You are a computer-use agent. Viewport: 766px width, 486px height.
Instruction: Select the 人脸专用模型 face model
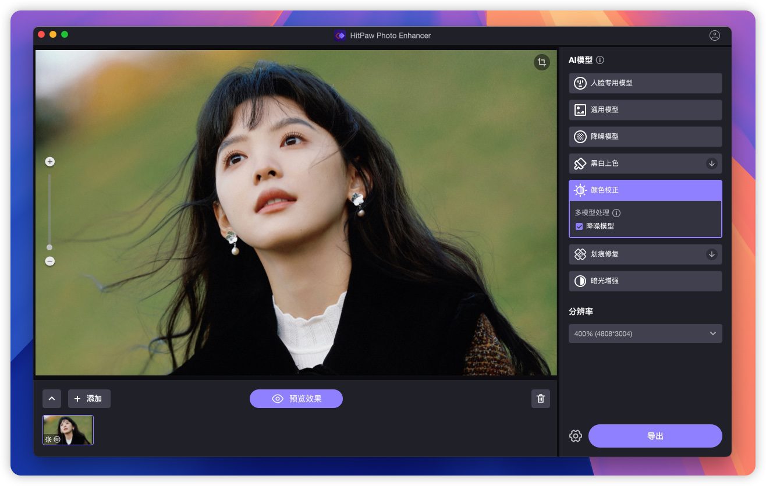click(x=645, y=83)
